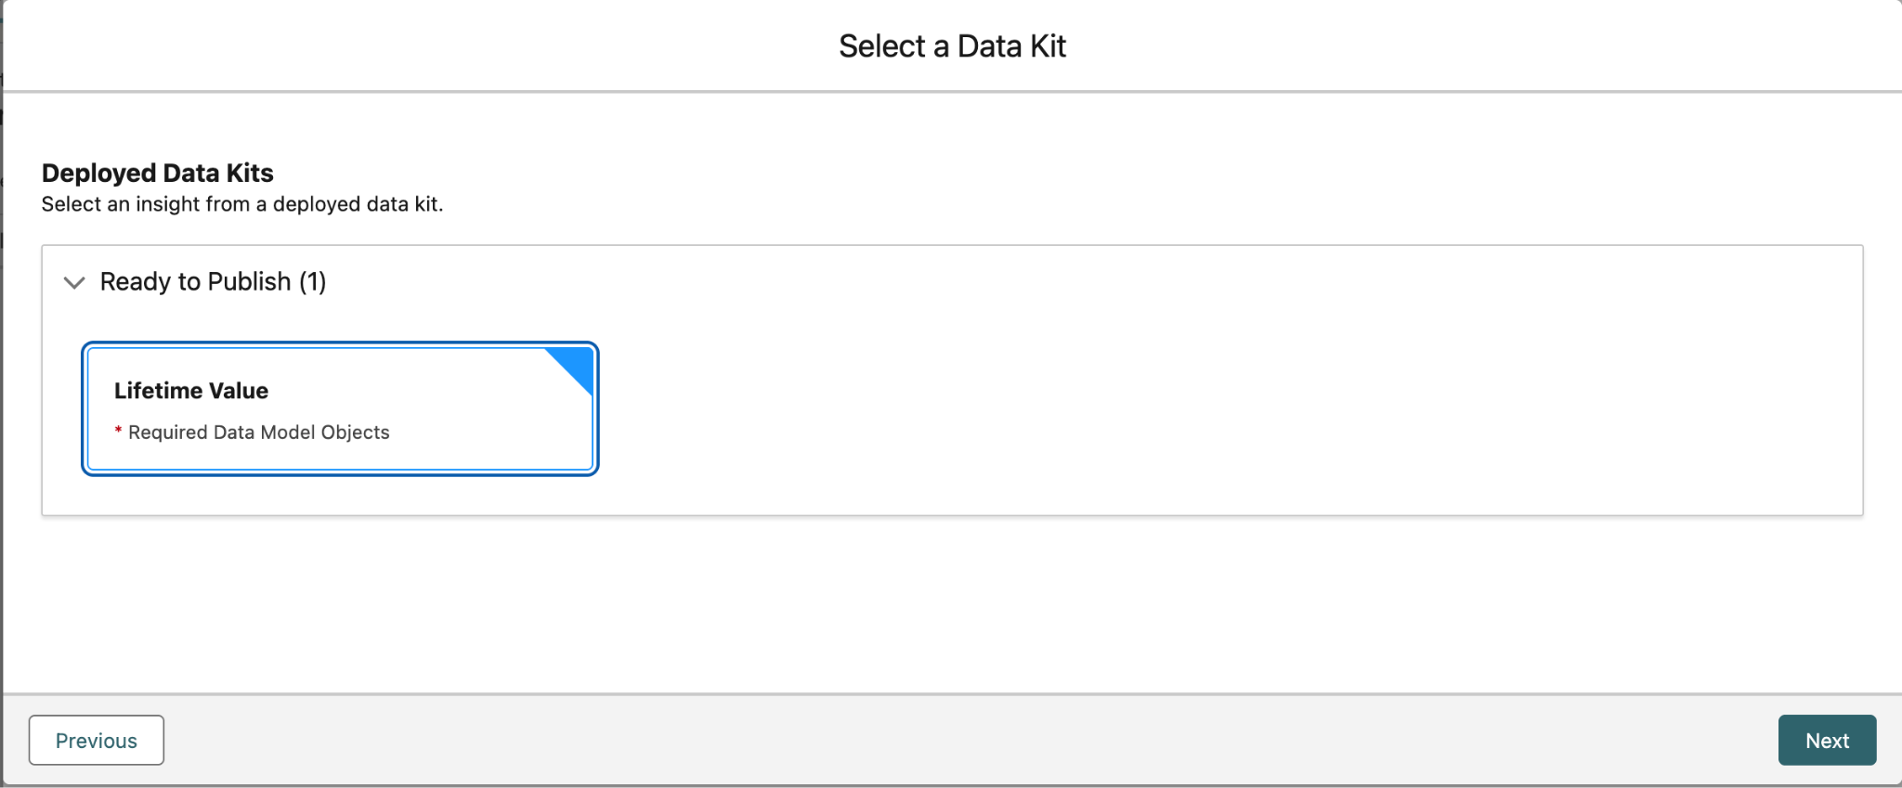Viewport: 1902px width, 788px height.
Task: Return with the Previous button
Action: click(x=97, y=740)
